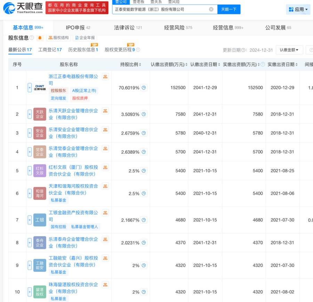This screenshot has width=313, height=302.
Task: Click equity structure icon for 乐清天跃企业
Action: pos(105,111)
